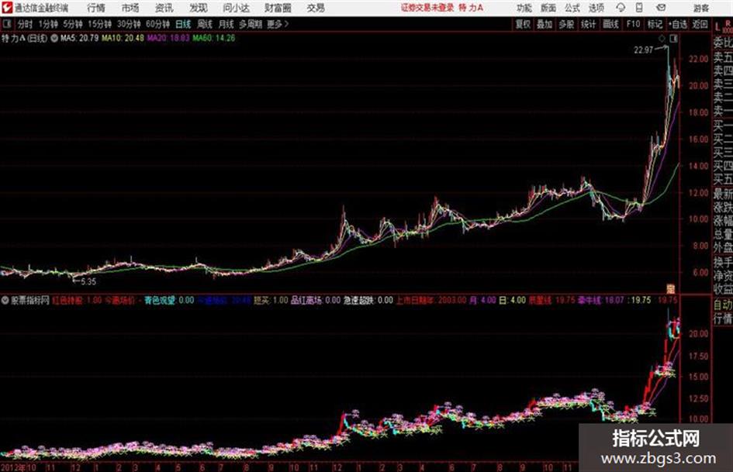733x472 pixels.
Task: Switch to the 多周期 tab
Action: pos(251,24)
